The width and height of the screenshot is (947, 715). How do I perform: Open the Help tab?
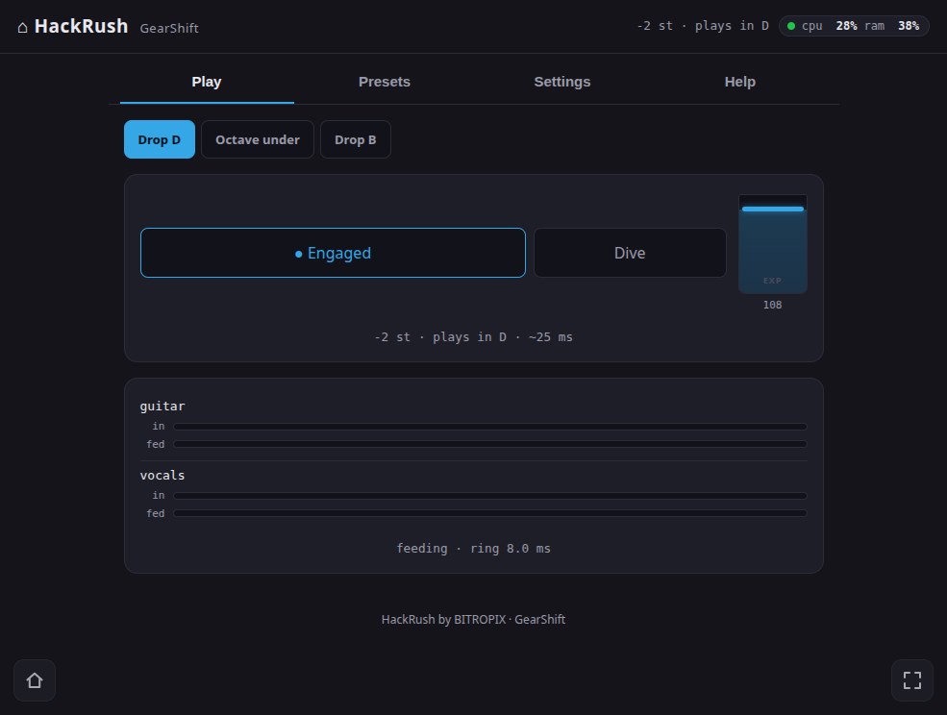740,82
